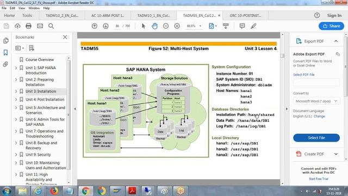Select Unit 7: Operations and Troubleshooting bookmark
The height and width of the screenshot is (196, 348).
tap(45, 133)
